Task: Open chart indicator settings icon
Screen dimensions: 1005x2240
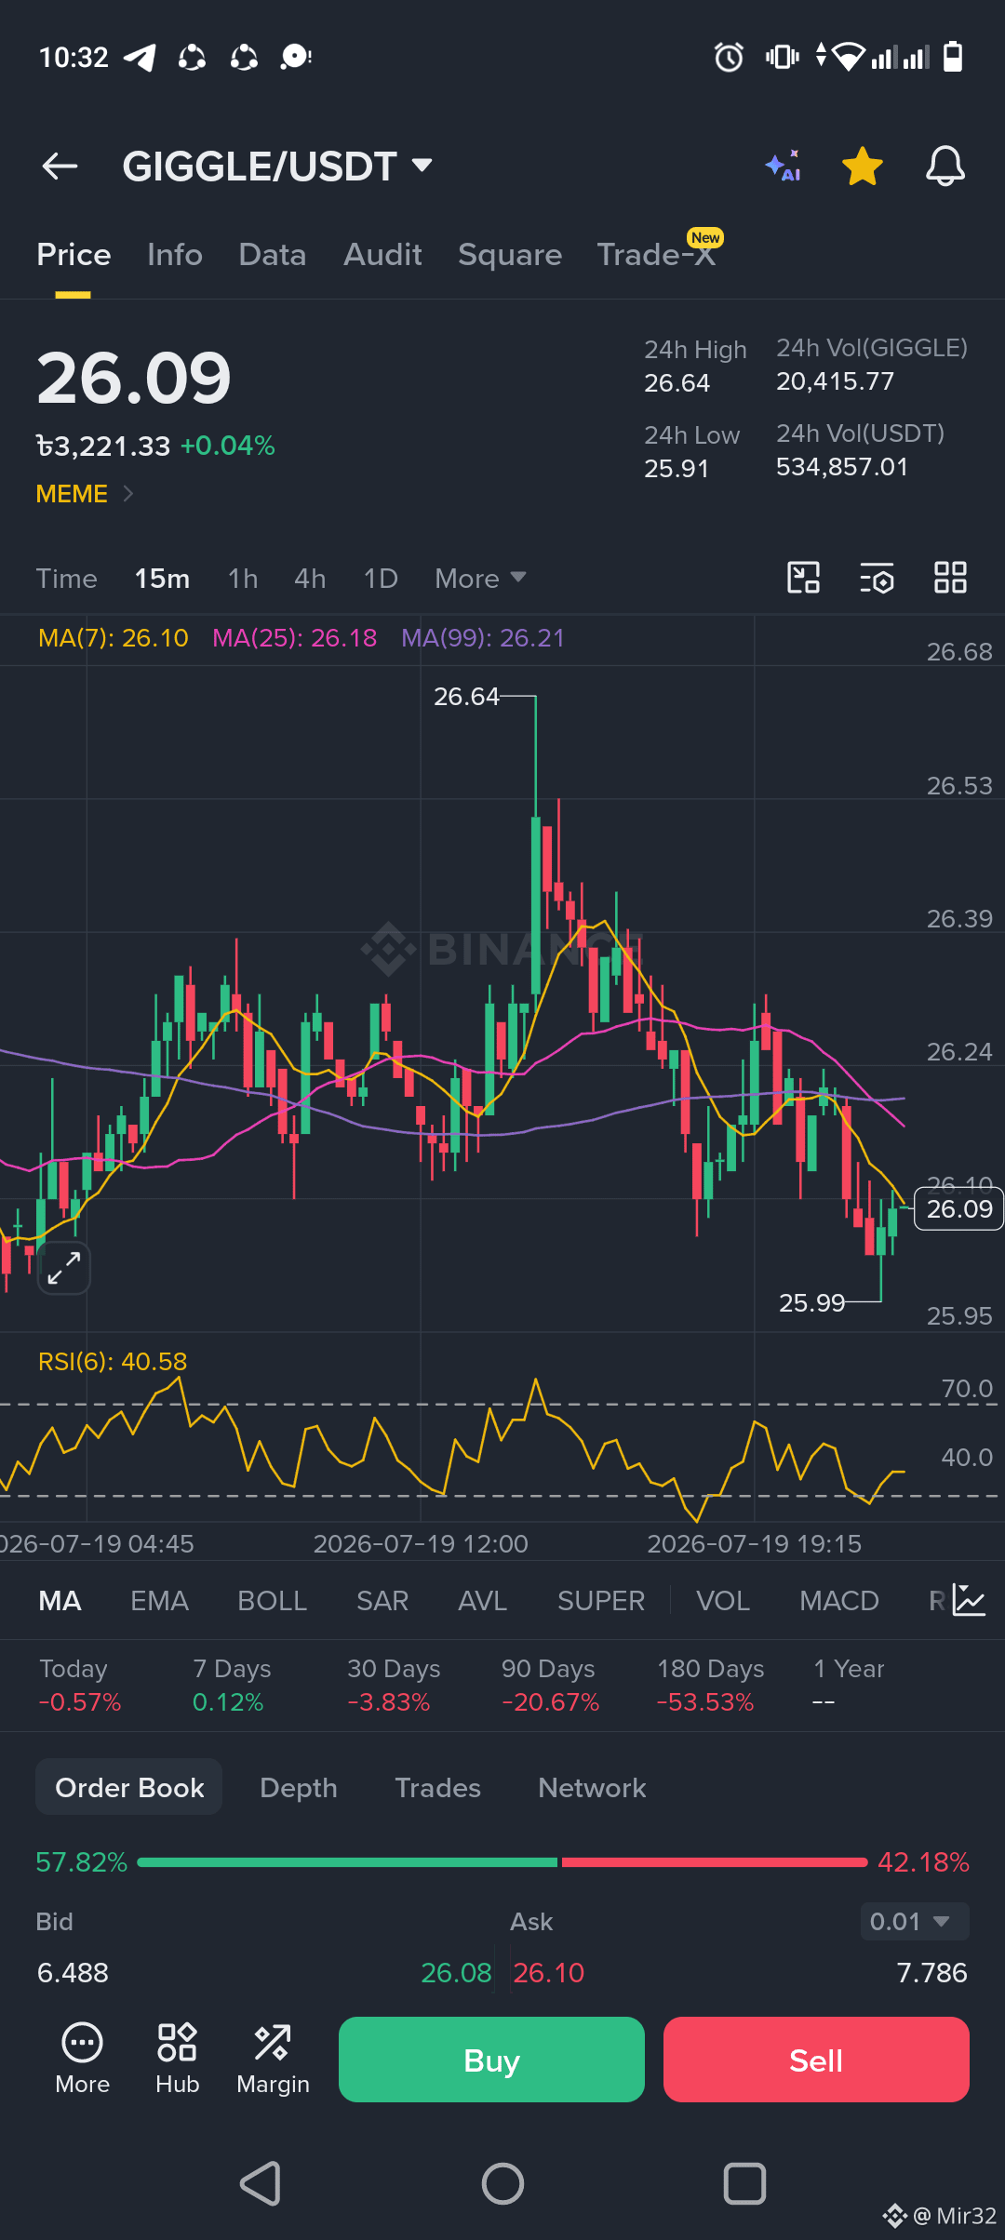Action: [877, 578]
